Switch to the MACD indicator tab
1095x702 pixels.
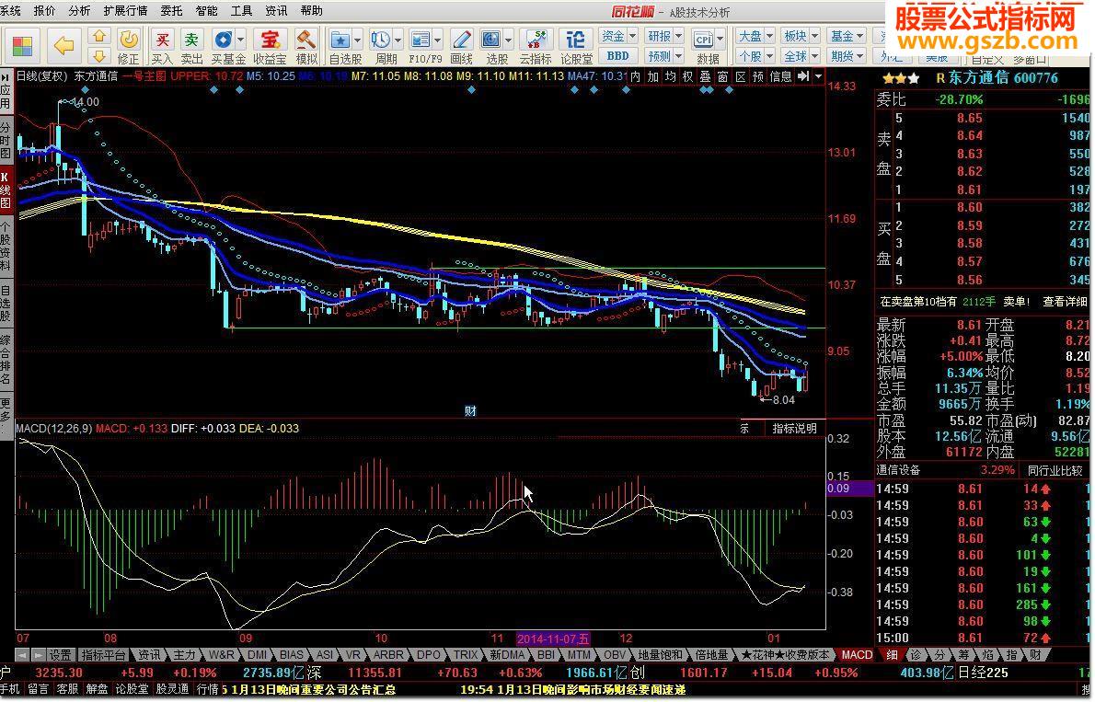point(856,655)
